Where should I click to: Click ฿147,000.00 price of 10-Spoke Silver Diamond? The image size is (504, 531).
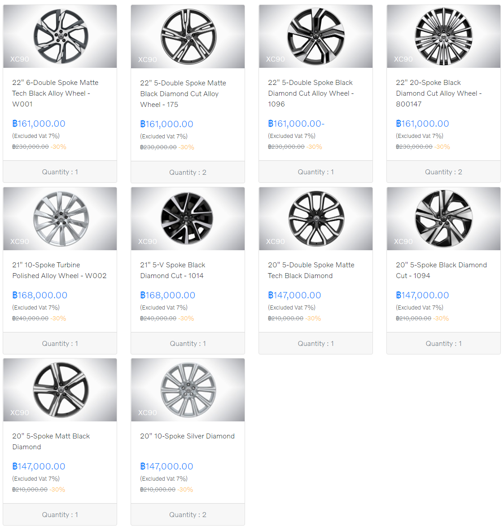pyautogui.click(x=167, y=466)
